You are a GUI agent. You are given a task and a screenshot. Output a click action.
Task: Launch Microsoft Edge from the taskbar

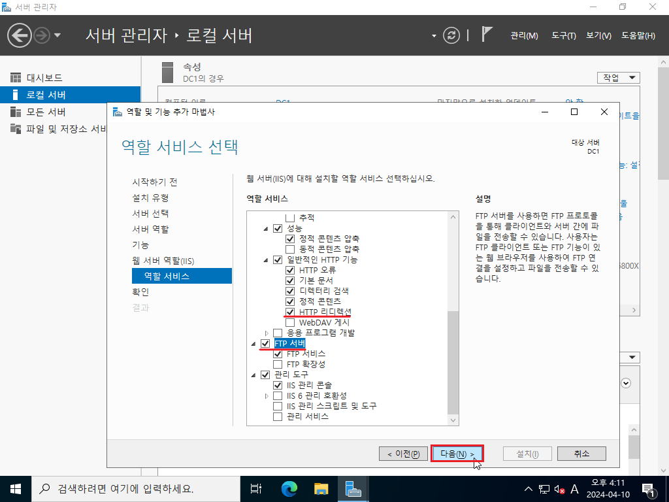pos(289,489)
